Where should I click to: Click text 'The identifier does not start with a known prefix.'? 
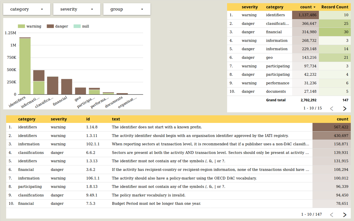[x=157, y=127]
